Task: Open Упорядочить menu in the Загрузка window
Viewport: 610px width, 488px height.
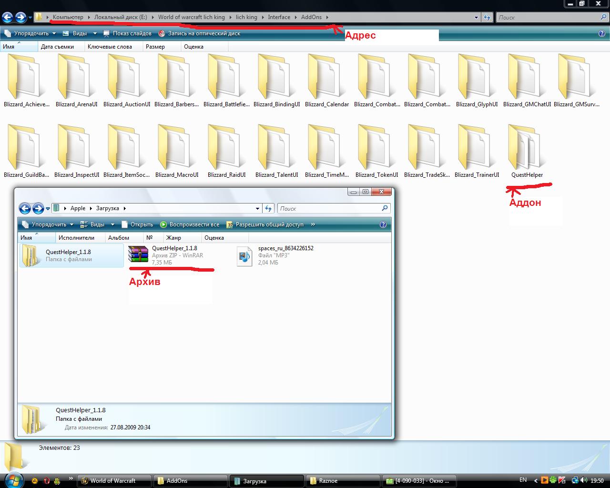Action: (x=47, y=224)
